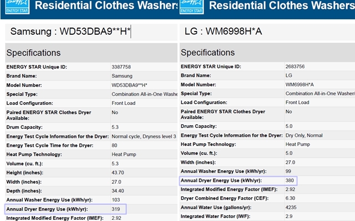Click Samsung Heat Pump Technology label
Viewport: 355px width, 221px height.
pos(34,155)
